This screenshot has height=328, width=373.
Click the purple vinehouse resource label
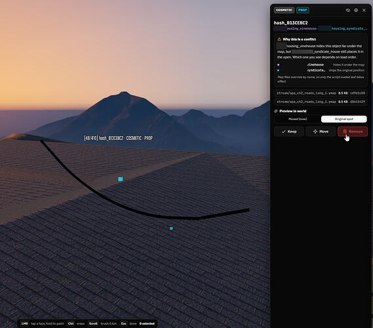pos(295,29)
